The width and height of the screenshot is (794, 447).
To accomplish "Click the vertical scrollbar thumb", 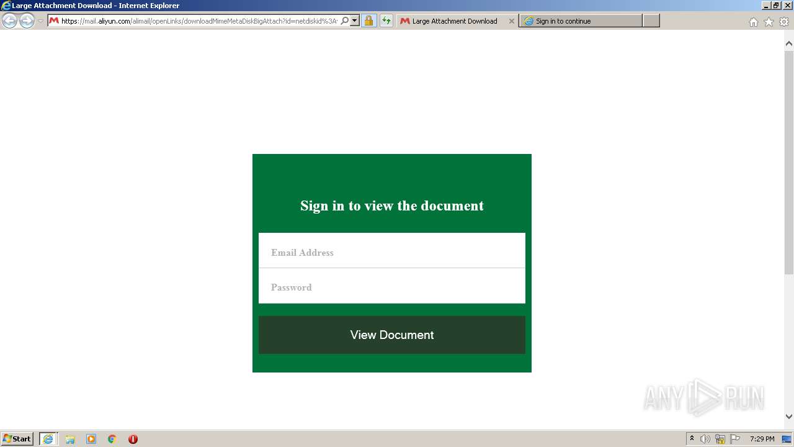I will pos(789,162).
